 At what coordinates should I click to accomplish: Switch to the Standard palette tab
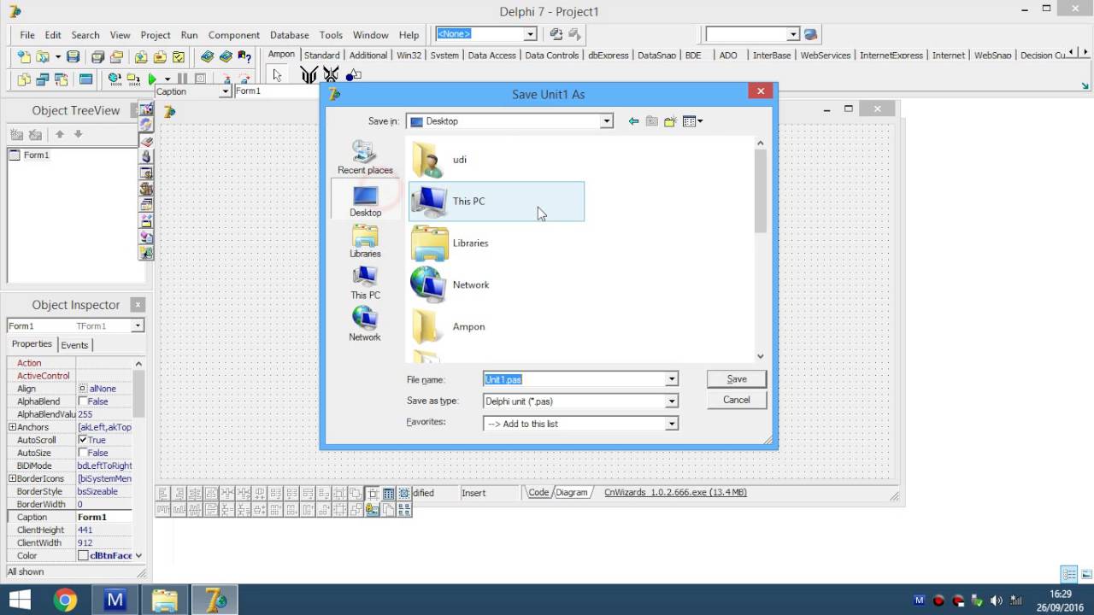click(321, 55)
